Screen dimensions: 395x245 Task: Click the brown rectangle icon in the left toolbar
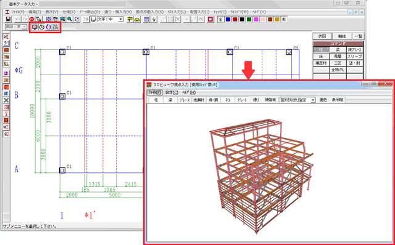7,50
